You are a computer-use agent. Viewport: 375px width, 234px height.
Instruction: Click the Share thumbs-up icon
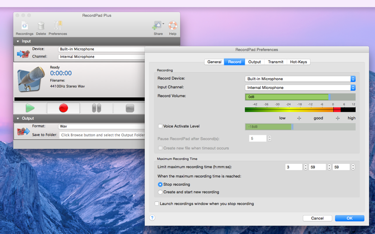(x=157, y=26)
